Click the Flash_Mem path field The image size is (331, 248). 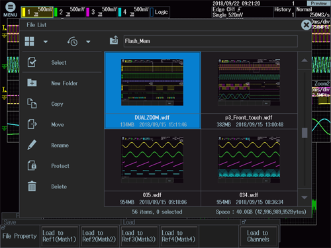pos(211,41)
